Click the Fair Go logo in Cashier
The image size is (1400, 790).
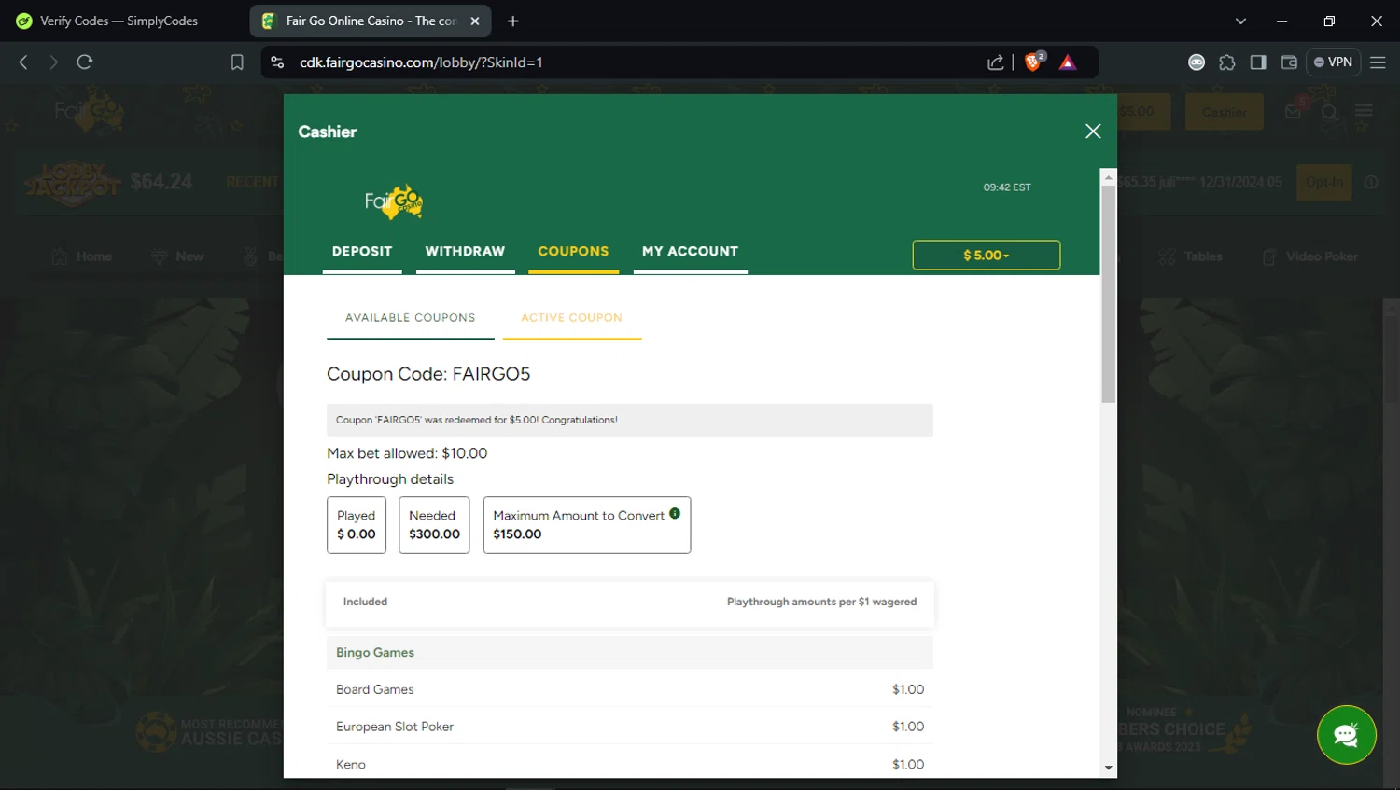click(x=393, y=201)
